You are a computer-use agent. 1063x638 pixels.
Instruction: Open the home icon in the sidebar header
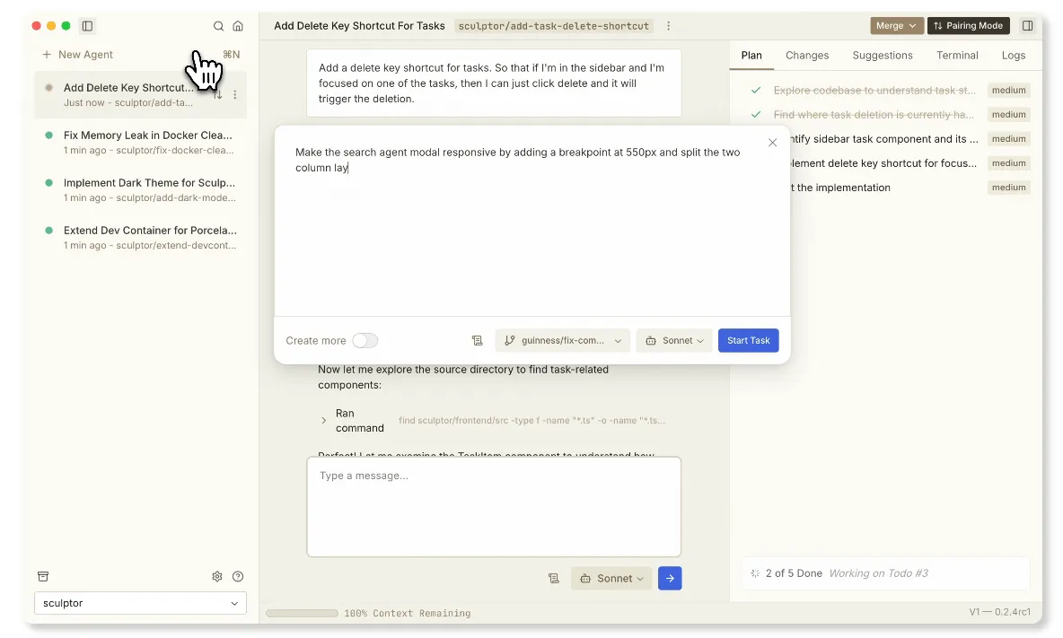click(x=238, y=26)
